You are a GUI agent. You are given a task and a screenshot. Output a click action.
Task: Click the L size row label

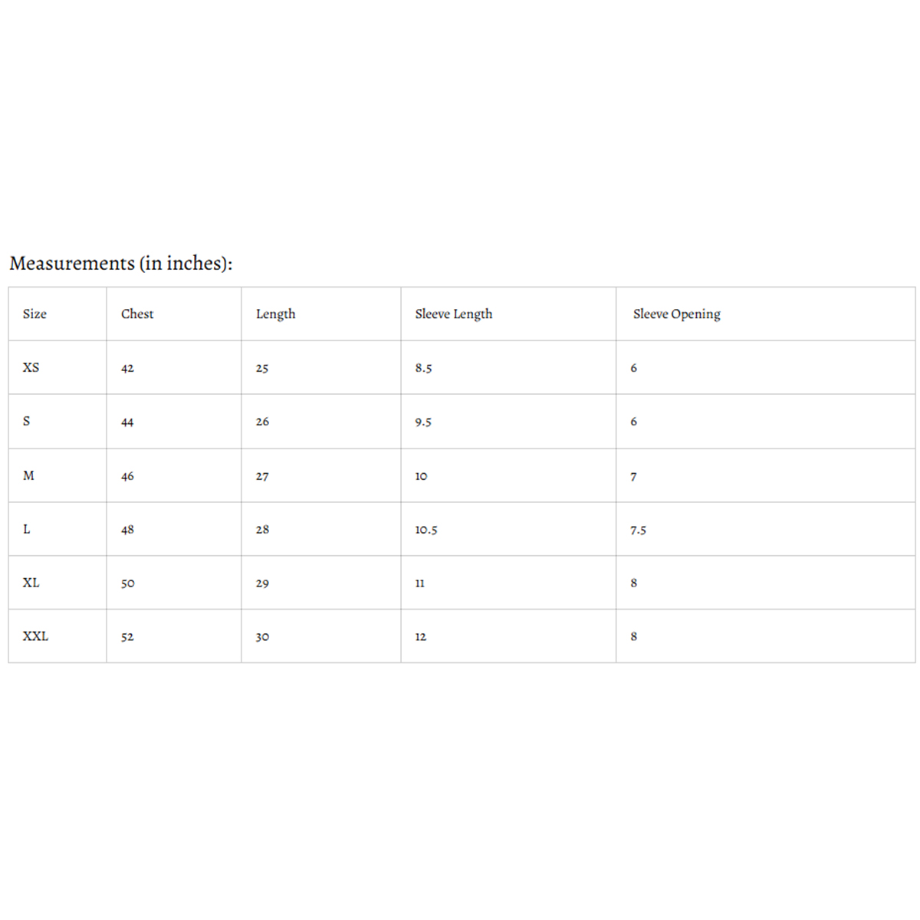[27, 529]
